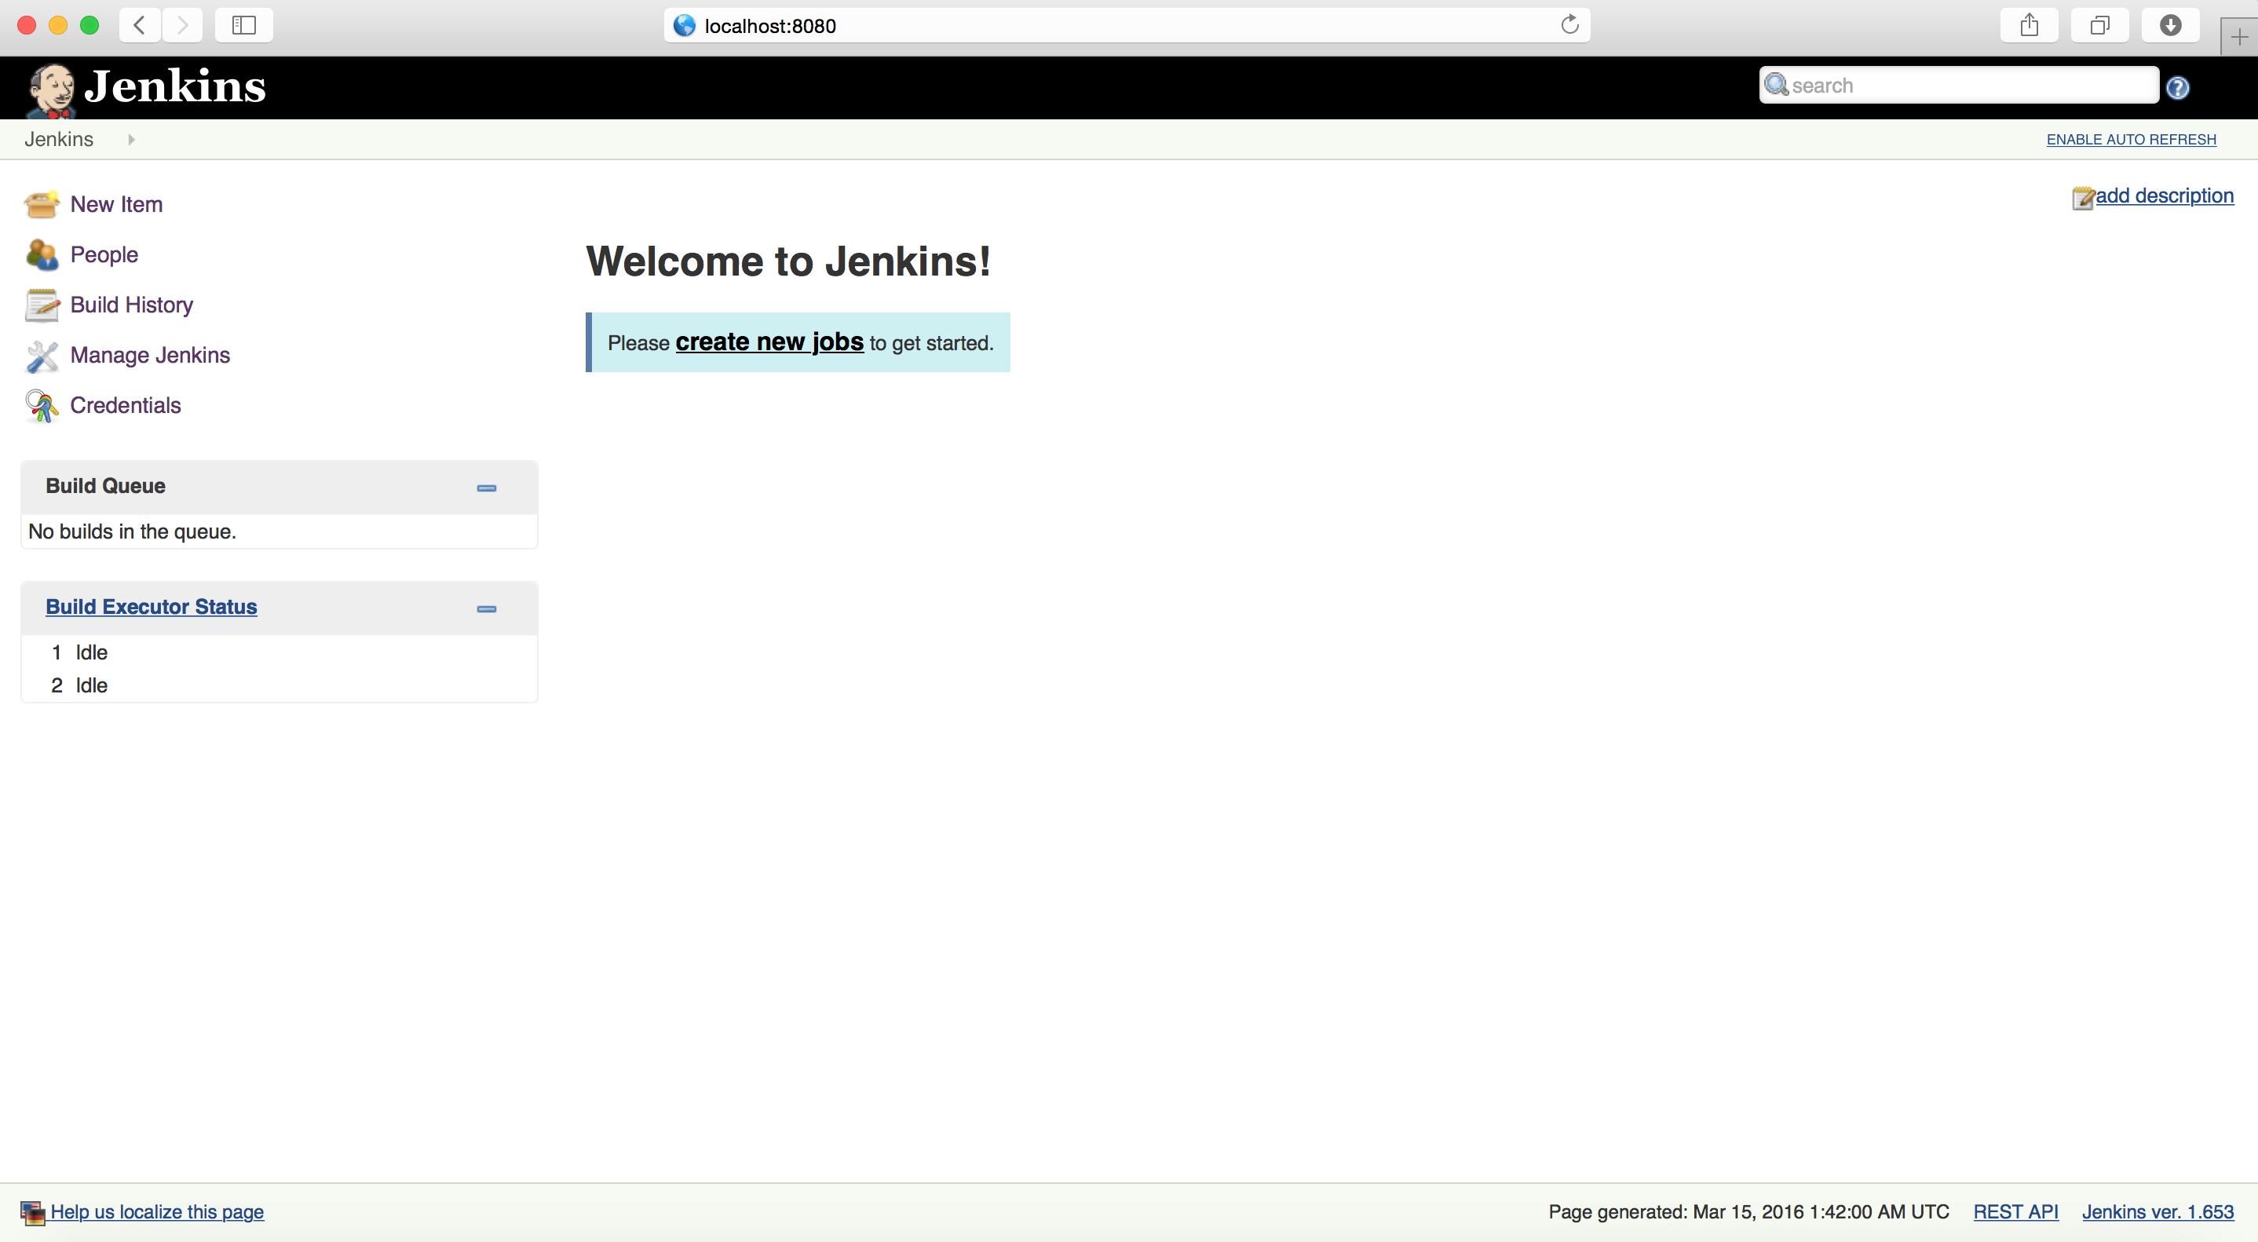Open New Item menu link
Image resolution: width=2258 pixels, height=1242 pixels.
point(116,204)
